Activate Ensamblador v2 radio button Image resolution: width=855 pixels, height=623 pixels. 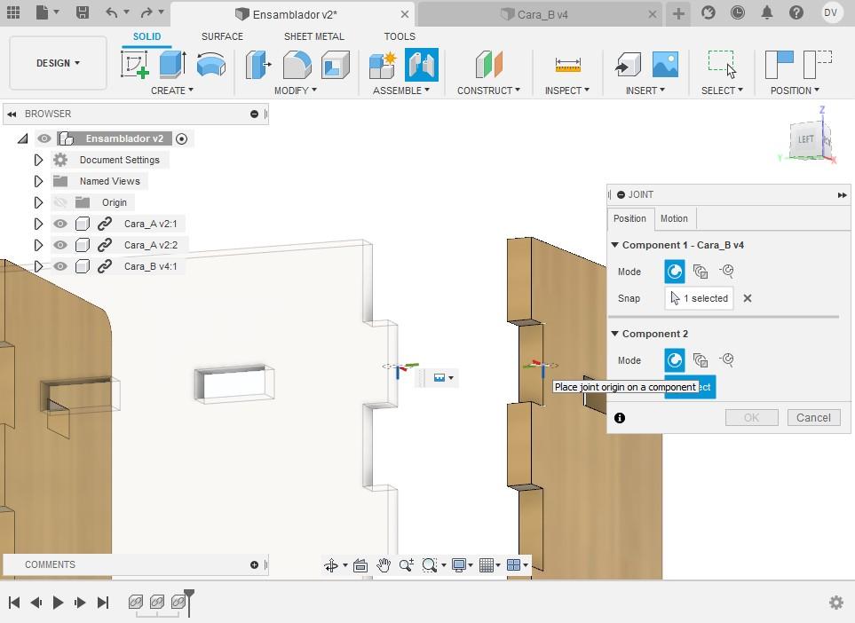(182, 139)
